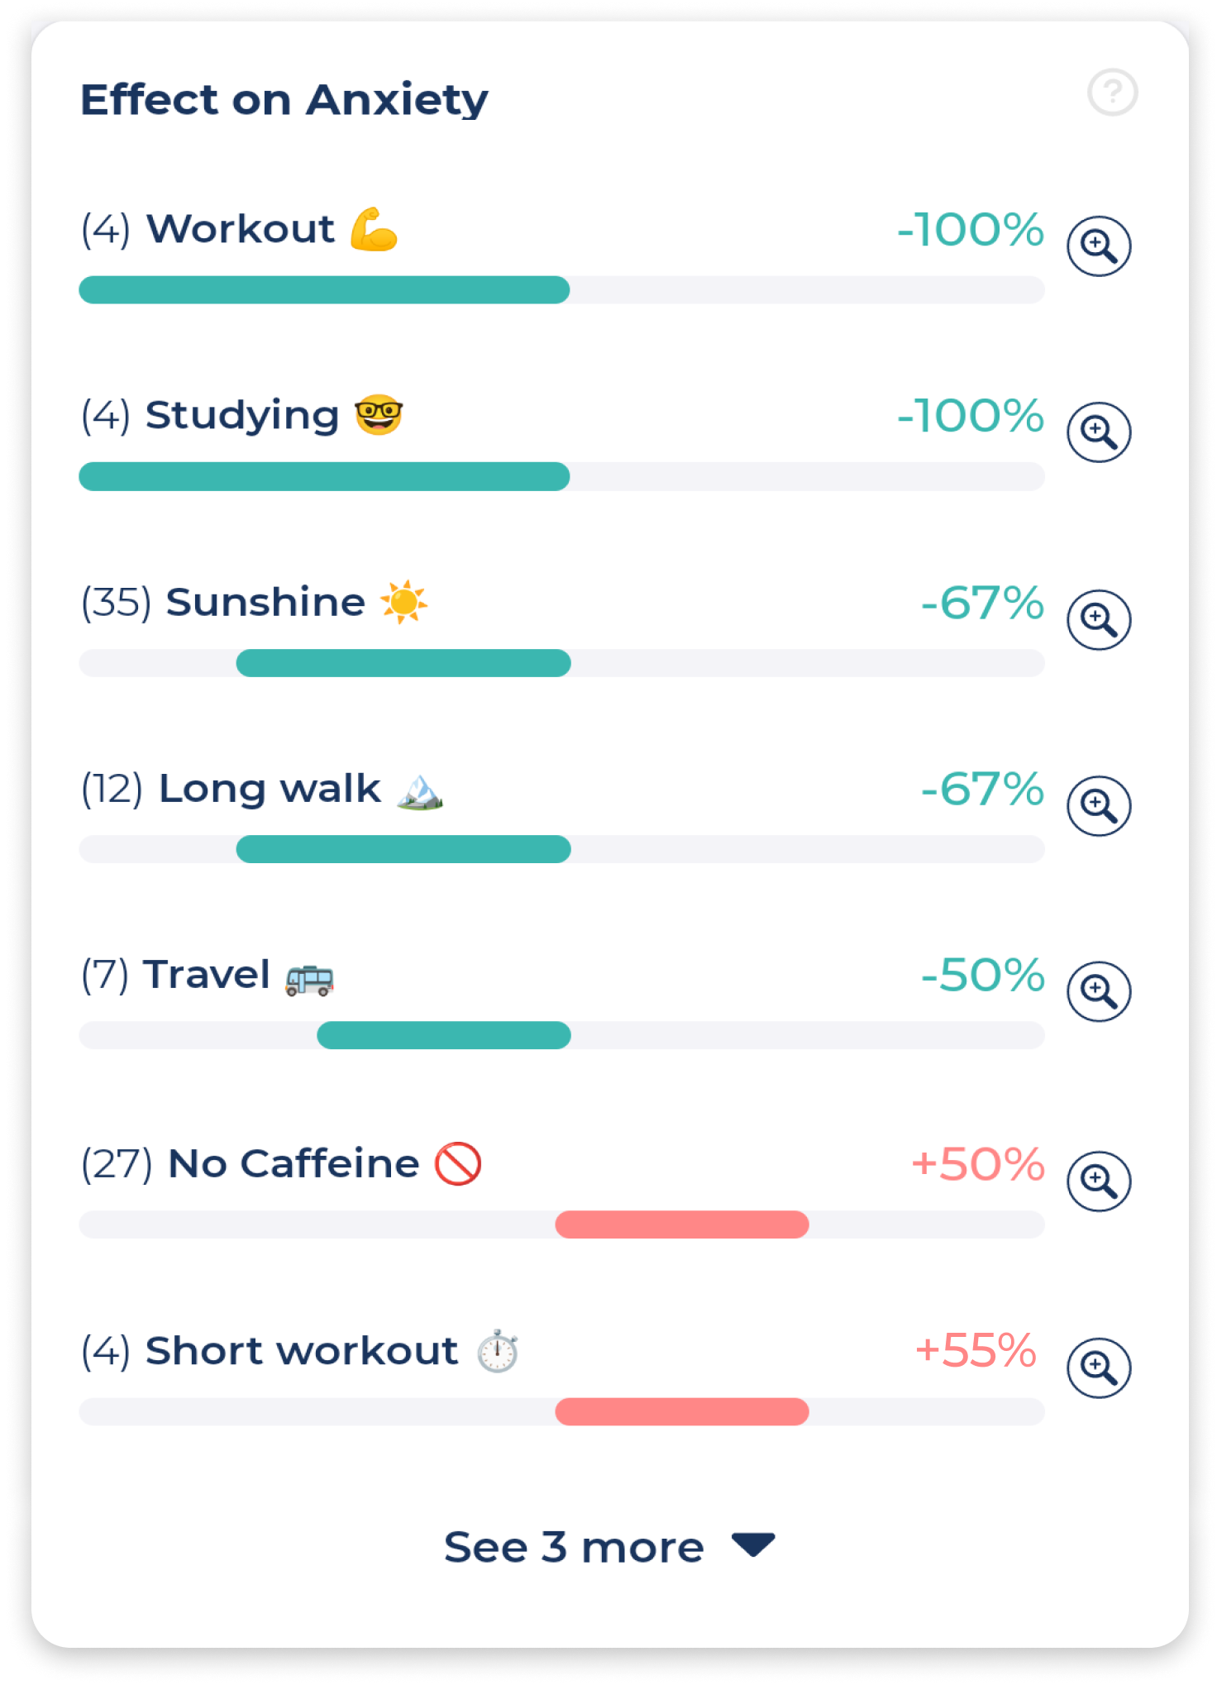Click the dropdown arrow beside See 3 more

pyautogui.click(x=753, y=1544)
